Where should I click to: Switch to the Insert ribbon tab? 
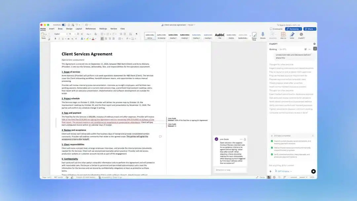pos(52,29)
